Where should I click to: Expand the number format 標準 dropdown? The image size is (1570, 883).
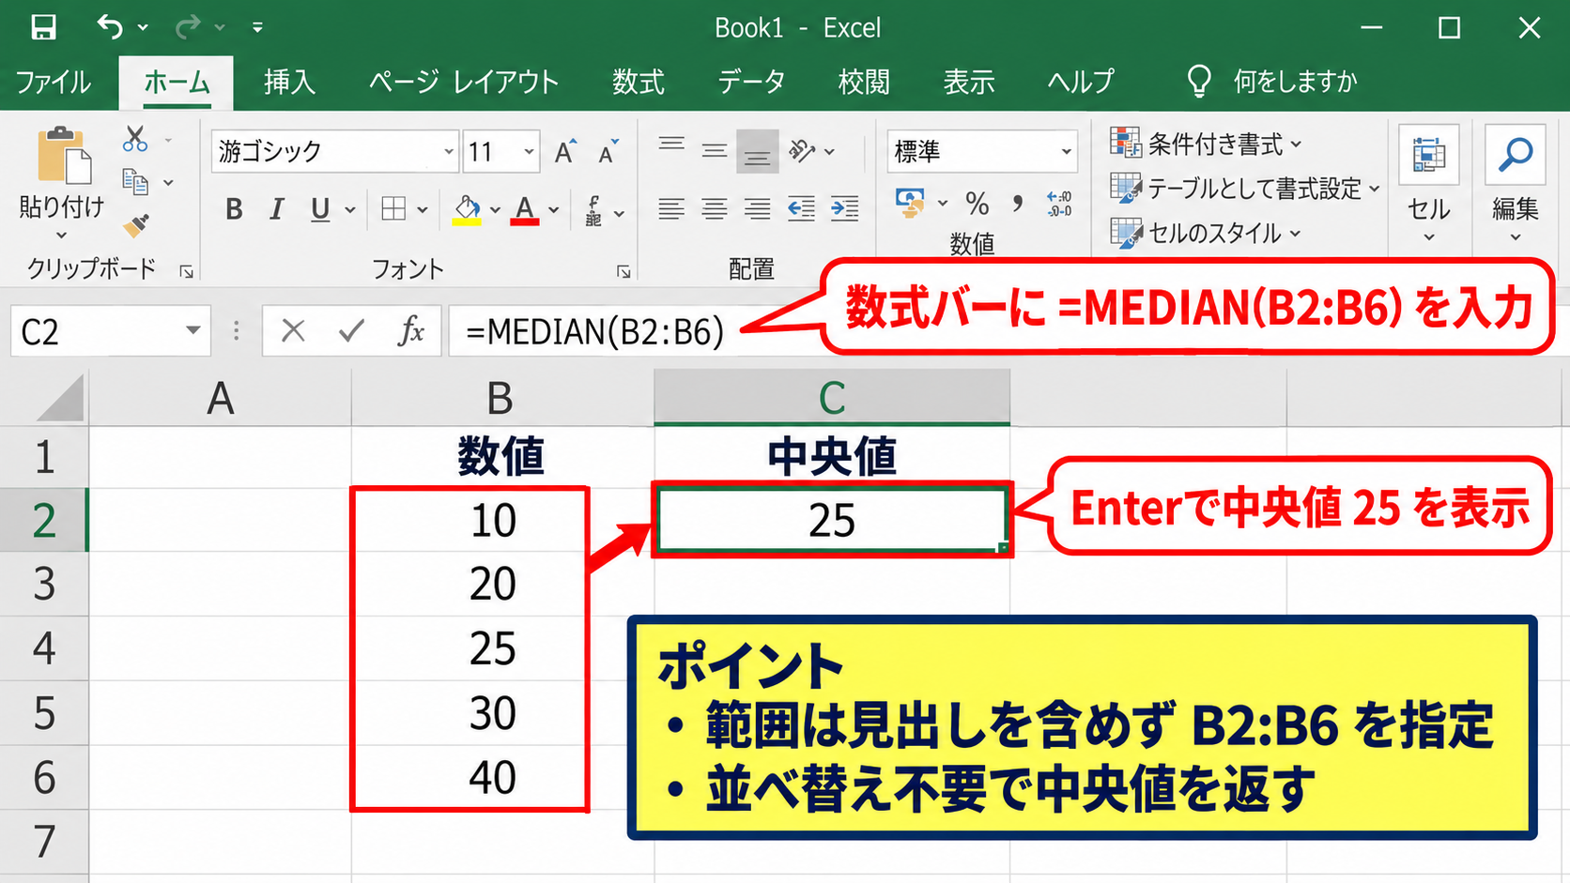(x=1066, y=151)
